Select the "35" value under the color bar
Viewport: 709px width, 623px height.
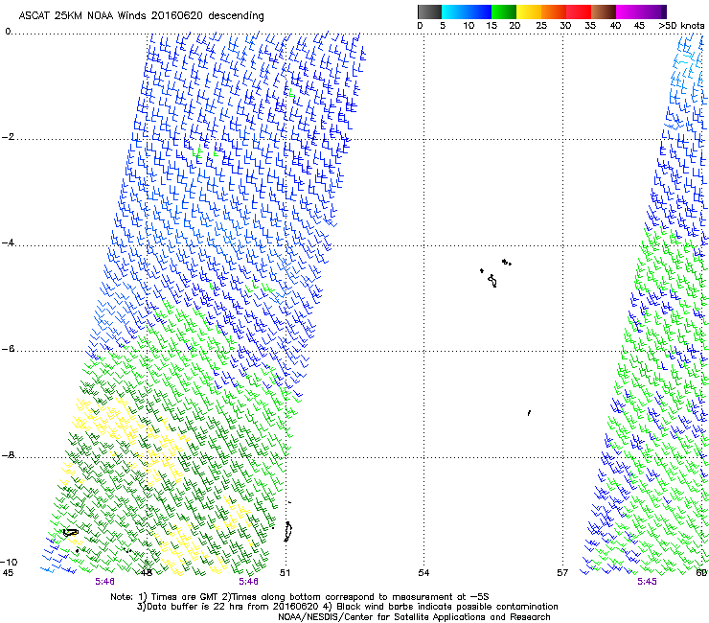click(x=590, y=26)
